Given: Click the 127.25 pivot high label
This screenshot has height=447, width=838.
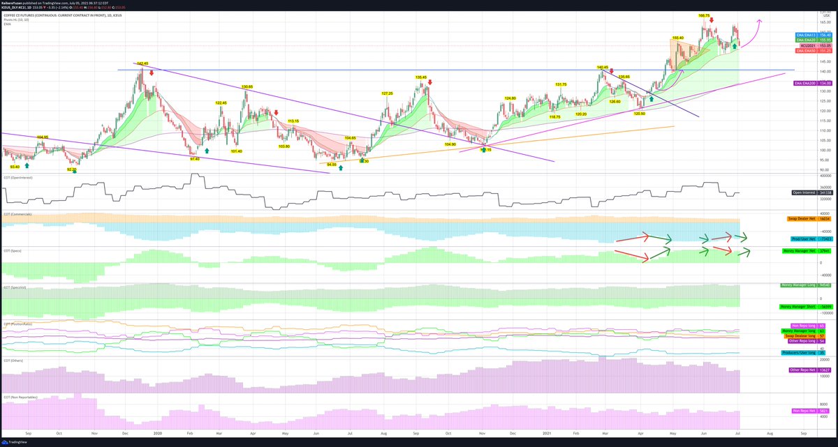Looking at the screenshot, I should 387,93.
